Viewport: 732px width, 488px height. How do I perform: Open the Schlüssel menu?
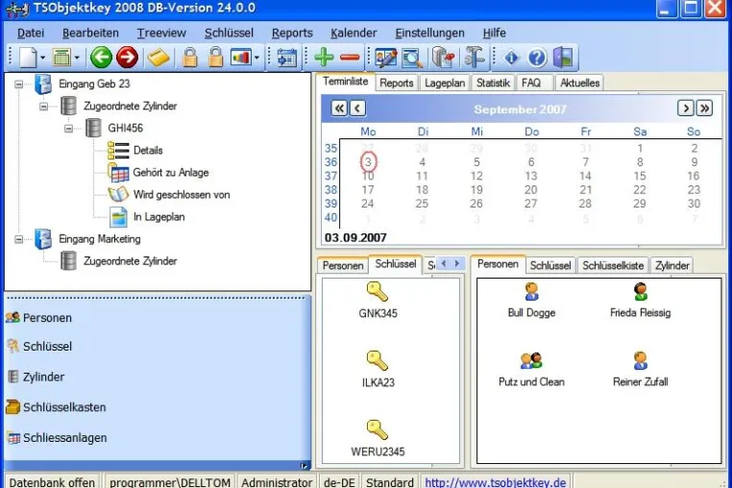tap(229, 33)
